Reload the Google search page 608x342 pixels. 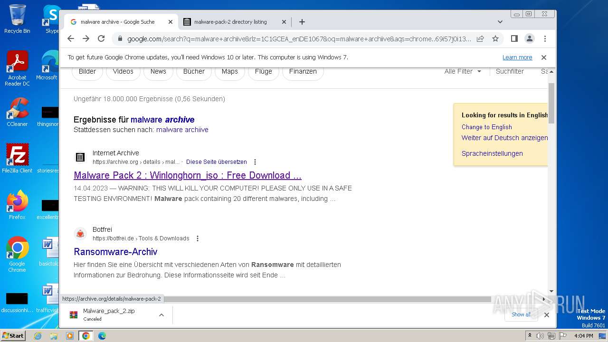click(101, 38)
